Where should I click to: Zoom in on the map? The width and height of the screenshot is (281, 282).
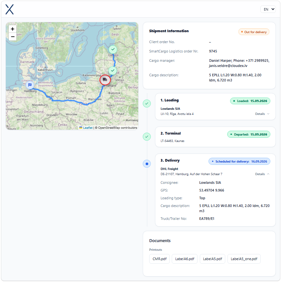(x=13, y=29)
